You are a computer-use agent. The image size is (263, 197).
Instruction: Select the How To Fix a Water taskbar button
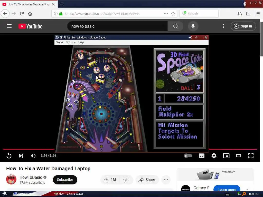click(70, 194)
